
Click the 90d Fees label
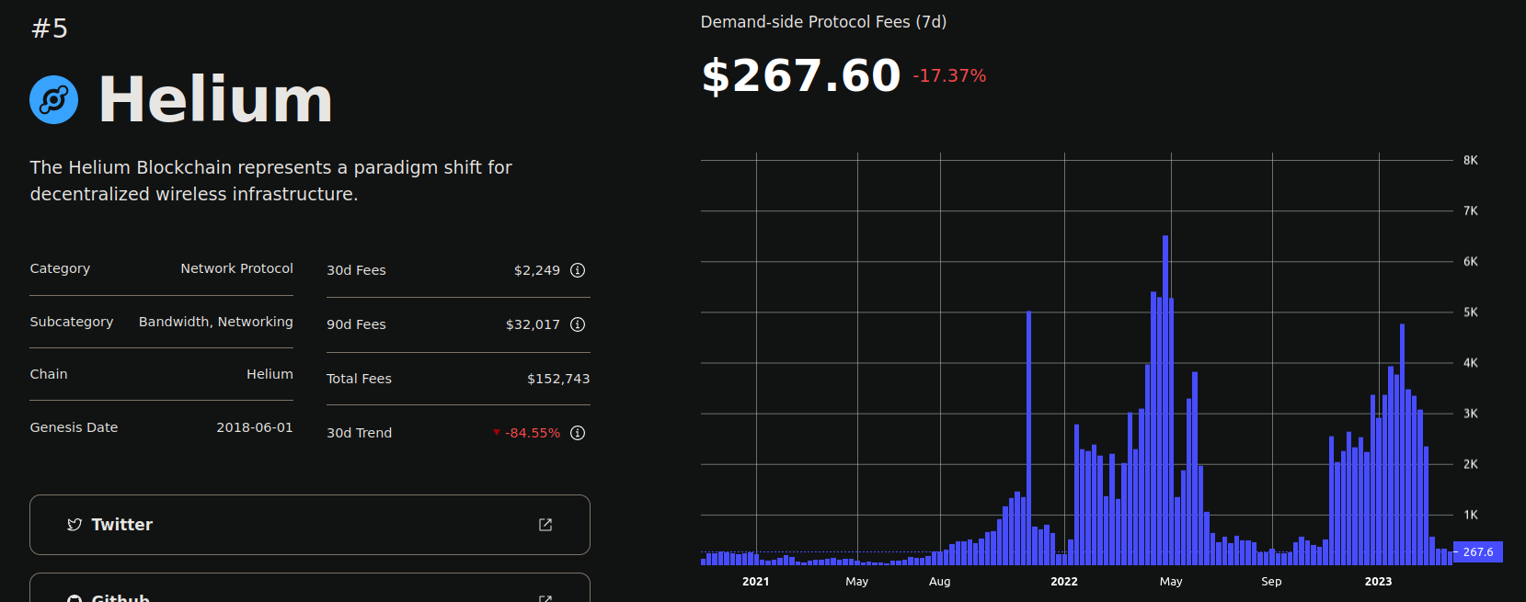[356, 324]
